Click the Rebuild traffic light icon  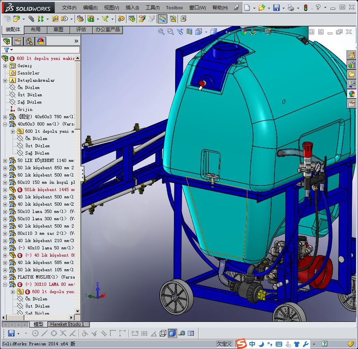point(305,8)
